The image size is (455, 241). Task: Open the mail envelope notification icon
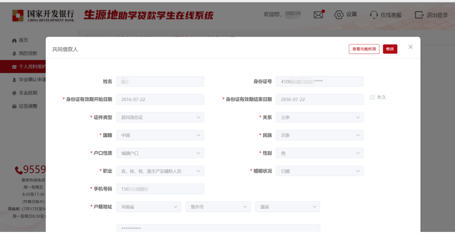click(319, 15)
